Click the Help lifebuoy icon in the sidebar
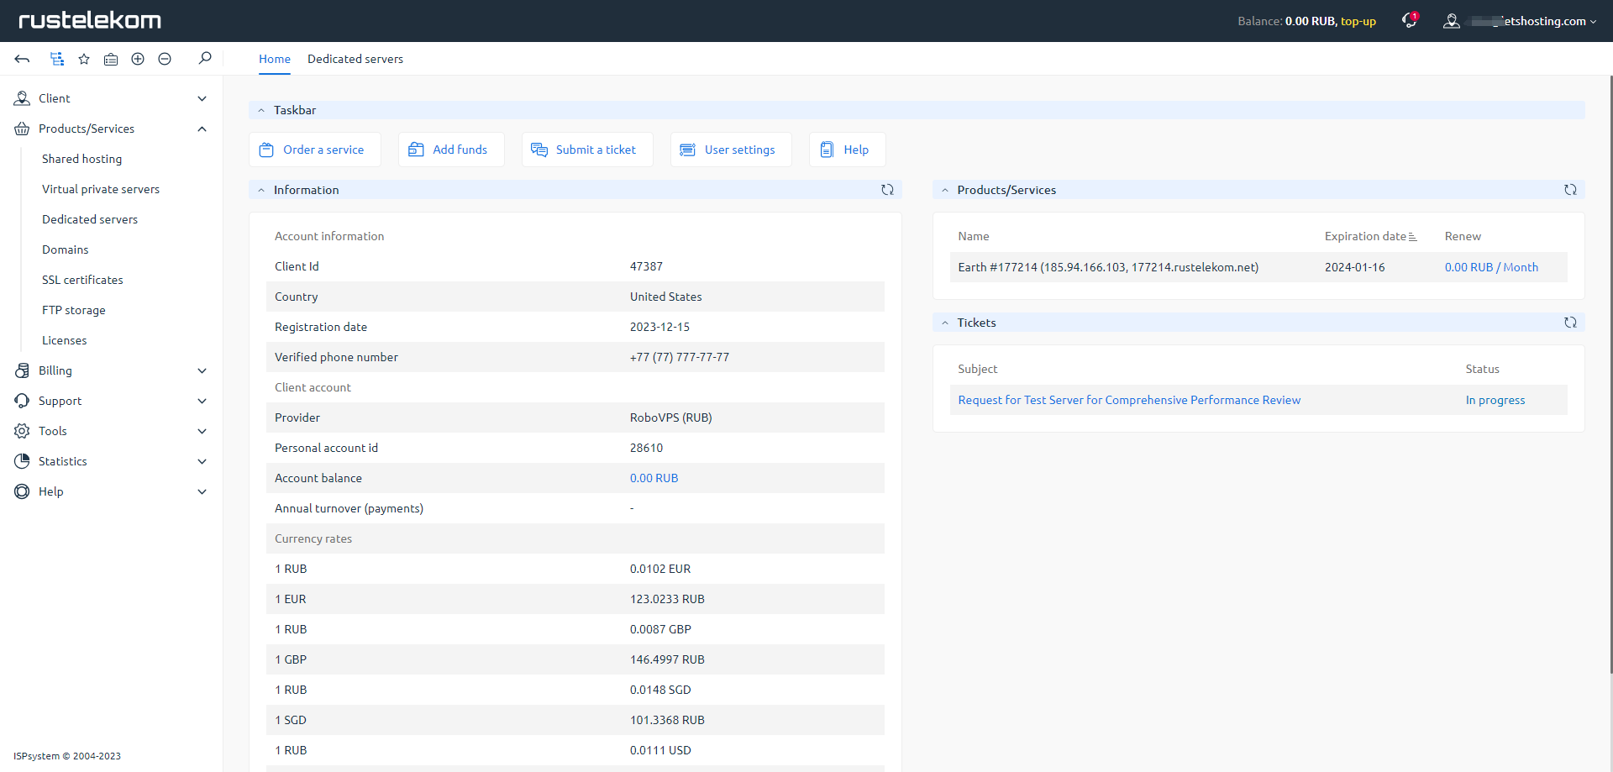The image size is (1613, 772). [22, 491]
